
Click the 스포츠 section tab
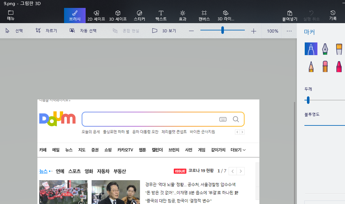pyautogui.click(x=75, y=171)
